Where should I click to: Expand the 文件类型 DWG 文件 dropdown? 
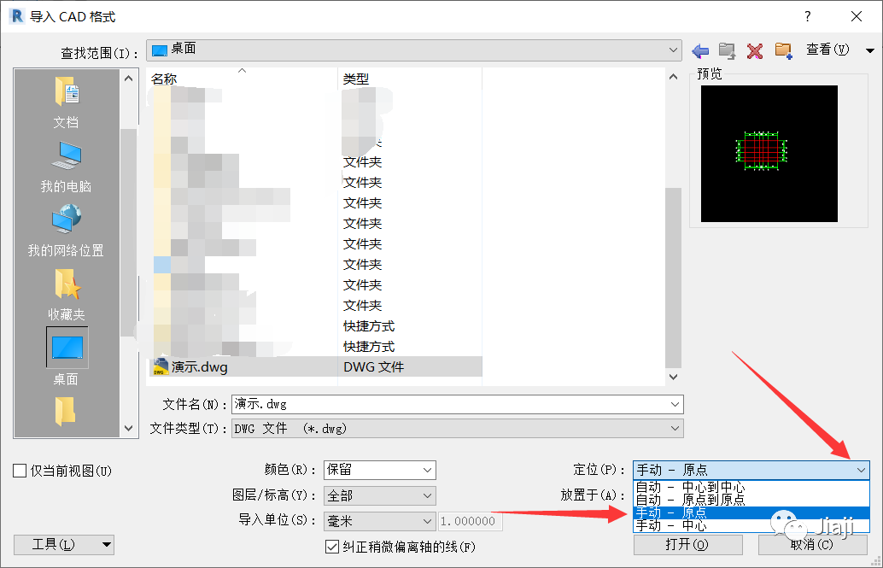pos(675,429)
